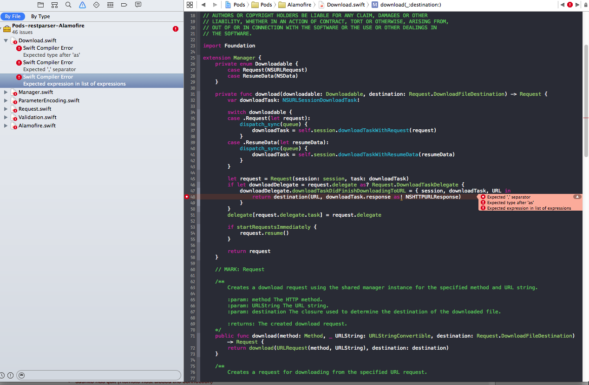589x385 pixels.
Task: Click '// MARK: Request' comment line
Action: tap(240, 269)
